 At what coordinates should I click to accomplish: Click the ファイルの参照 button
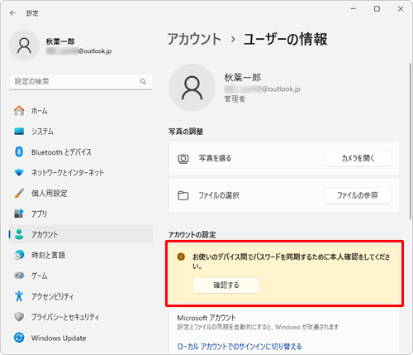point(358,195)
